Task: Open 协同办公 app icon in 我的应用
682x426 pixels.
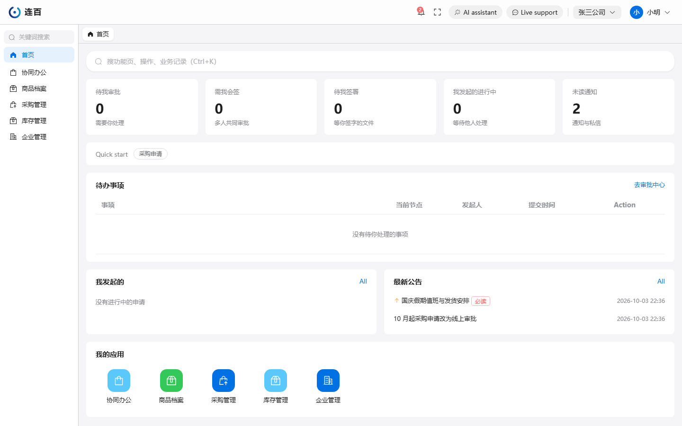Action: (119, 381)
